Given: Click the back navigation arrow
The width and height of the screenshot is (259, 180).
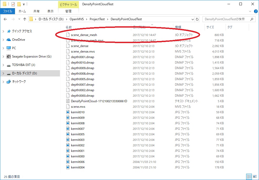Looking at the screenshot, I should tap(5, 19).
